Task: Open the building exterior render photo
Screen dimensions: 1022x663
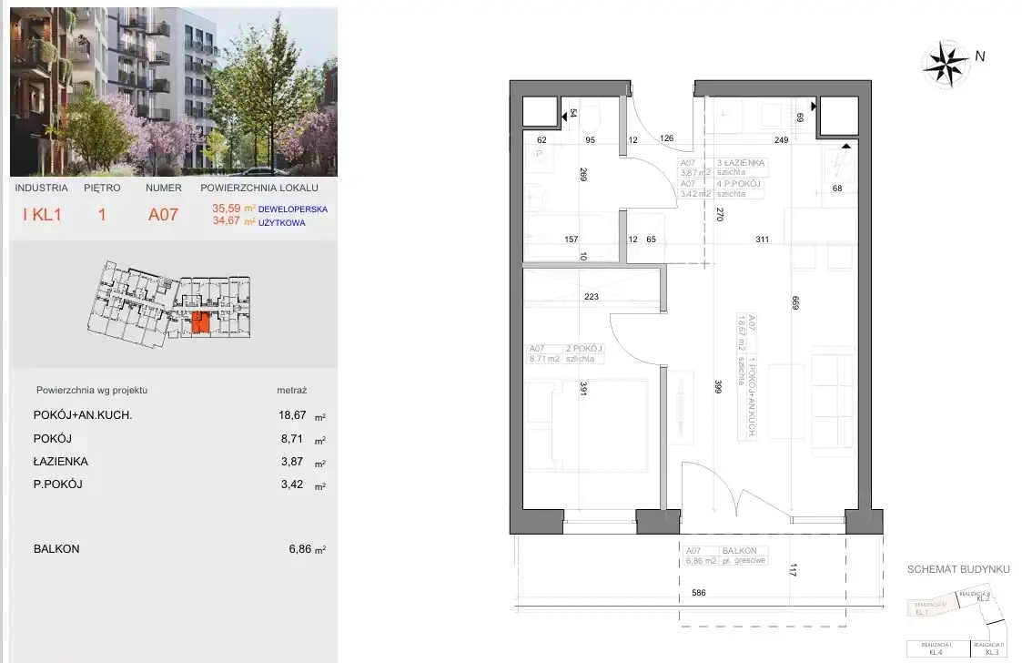Action: click(173, 91)
